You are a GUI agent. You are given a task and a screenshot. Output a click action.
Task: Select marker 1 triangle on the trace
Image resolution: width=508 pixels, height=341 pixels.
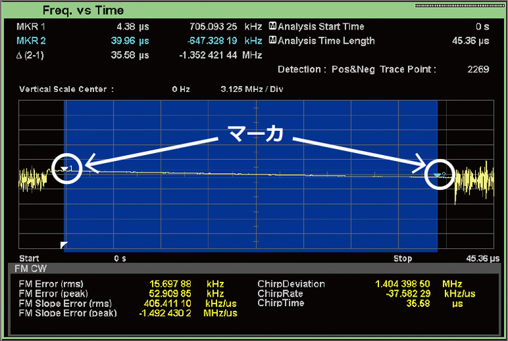click(x=65, y=169)
